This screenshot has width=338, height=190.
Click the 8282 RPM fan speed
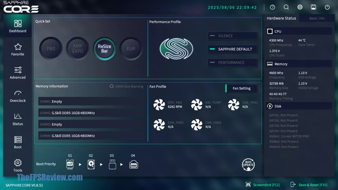pos(175,107)
